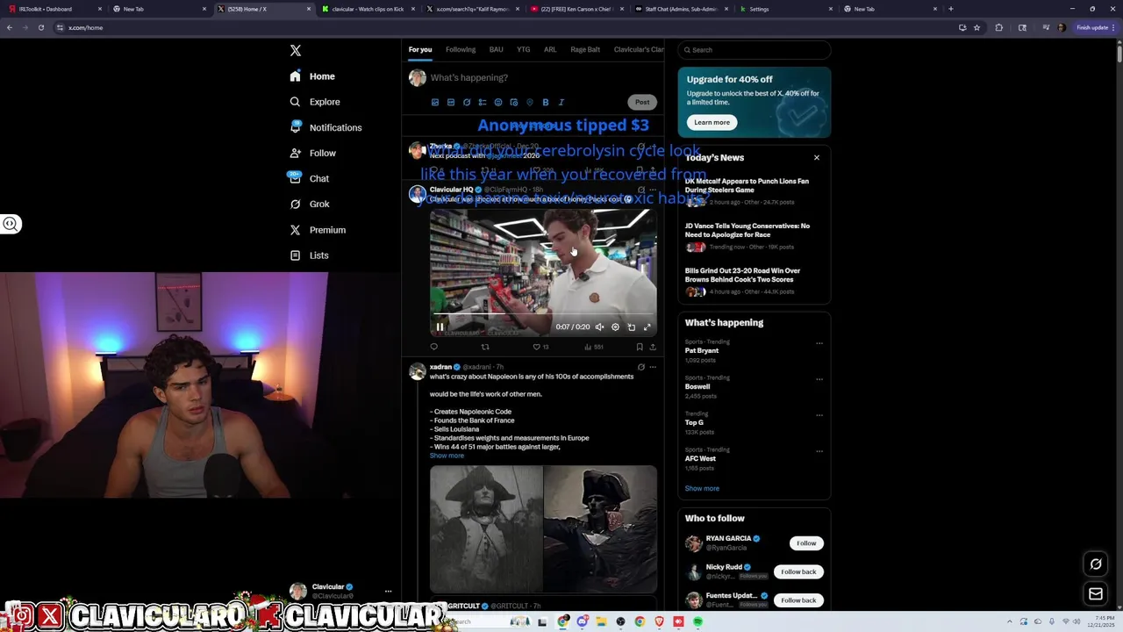Add media with the image icon in composer
The width and height of the screenshot is (1123, 632).
[435, 103]
